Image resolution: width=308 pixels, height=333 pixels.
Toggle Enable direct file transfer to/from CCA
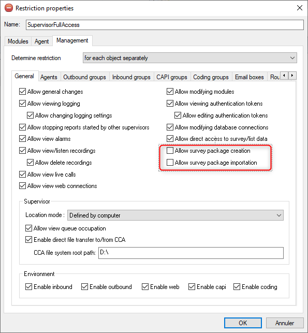[28, 240]
